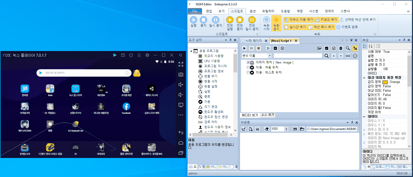Click the infinity loop icon in the search row
The image size is (413, 177).
(348, 56)
